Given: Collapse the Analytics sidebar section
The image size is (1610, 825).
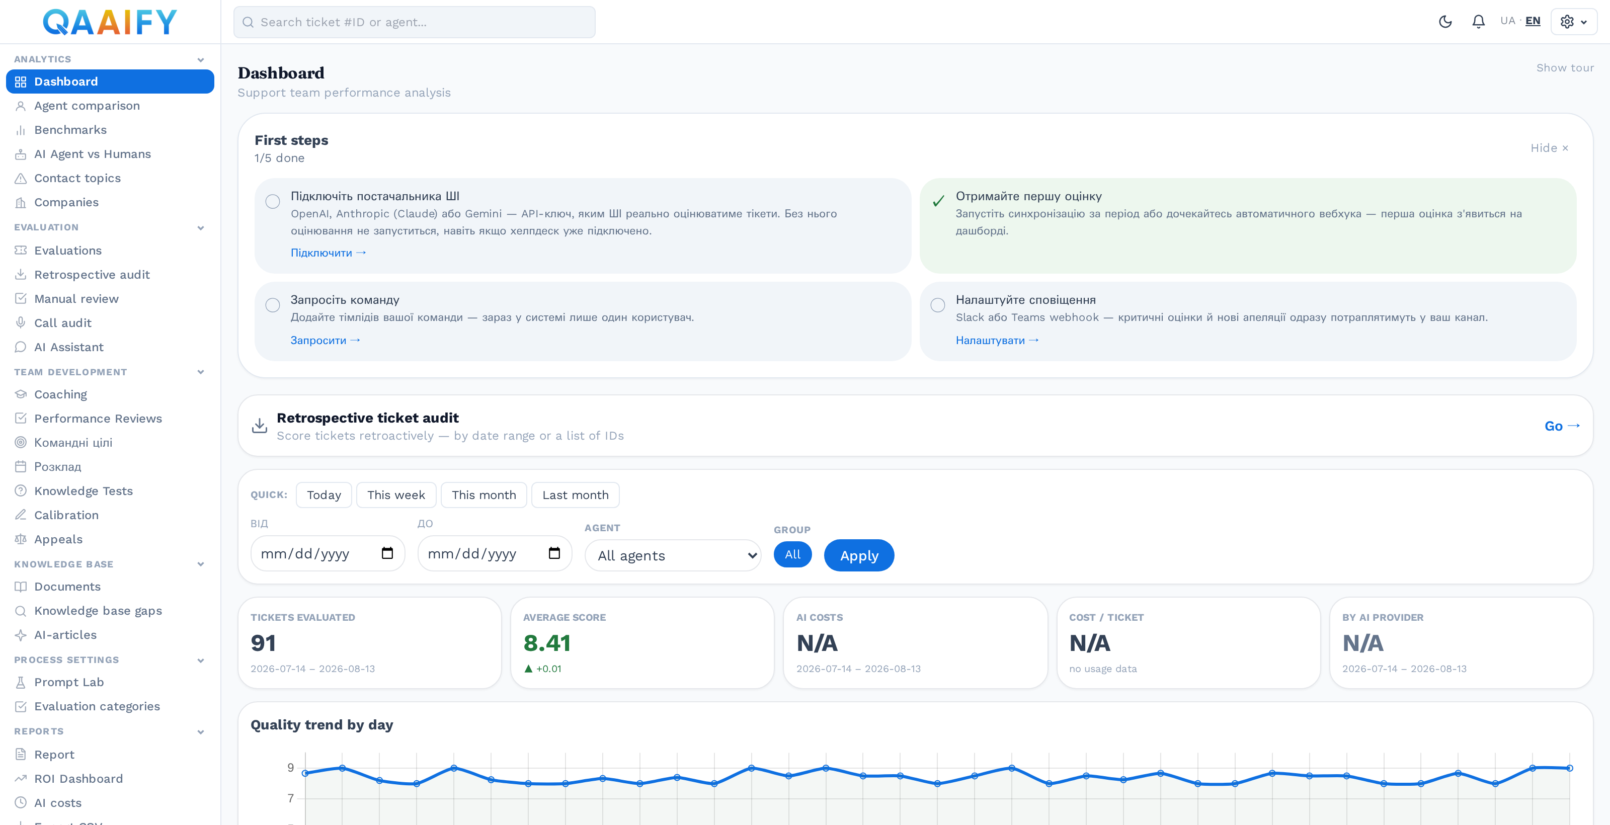Looking at the screenshot, I should [x=201, y=60].
